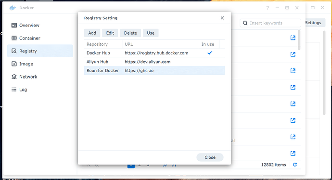Click the Registry magnifier icon
This screenshot has width=332, height=180.
point(14,51)
